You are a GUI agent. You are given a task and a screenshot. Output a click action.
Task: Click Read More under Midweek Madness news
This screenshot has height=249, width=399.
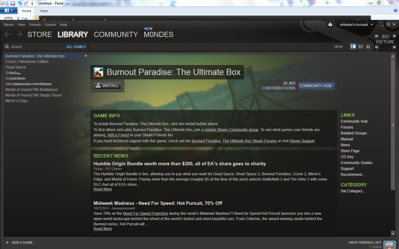pyautogui.click(x=103, y=229)
